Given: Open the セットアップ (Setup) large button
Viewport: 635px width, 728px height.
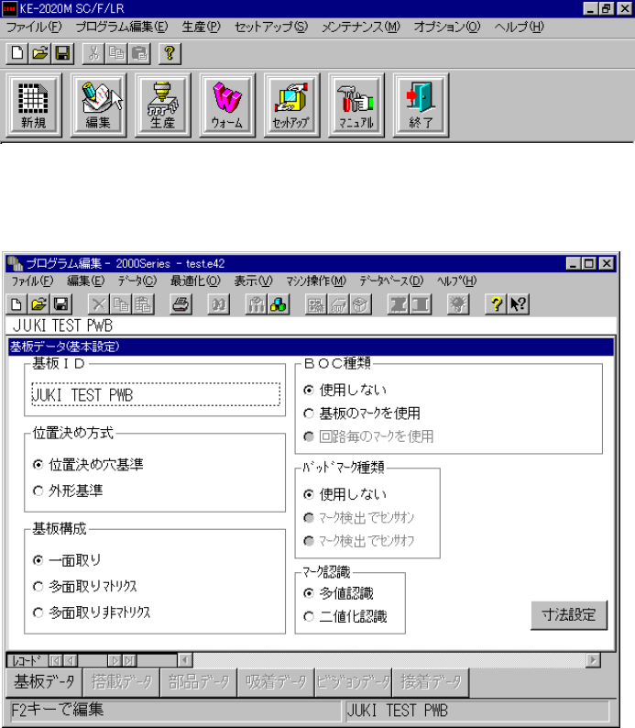Looking at the screenshot, I should point(291,105).
